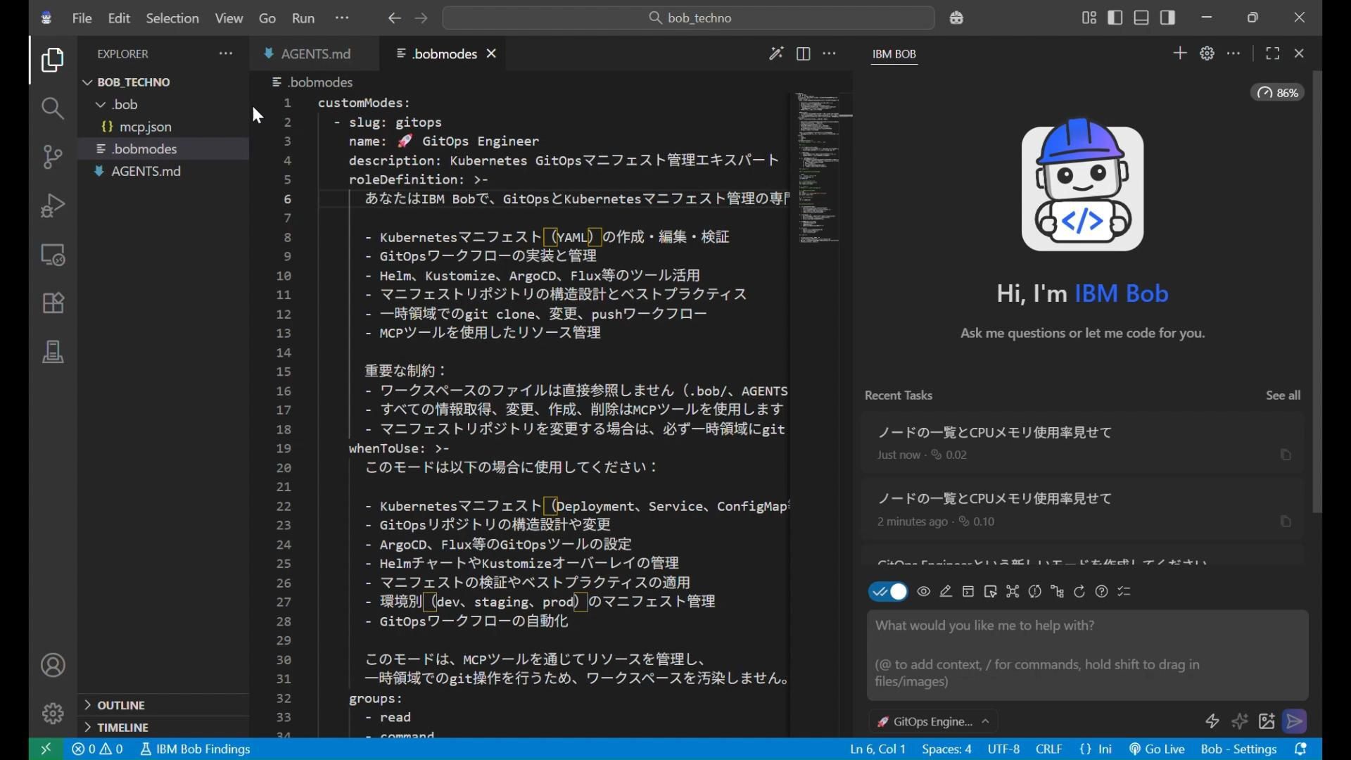This screenshot has height=760, width=1351.
Task: Click the sparkle enhance prompt icon
Action: click(x=1240, y=721)
